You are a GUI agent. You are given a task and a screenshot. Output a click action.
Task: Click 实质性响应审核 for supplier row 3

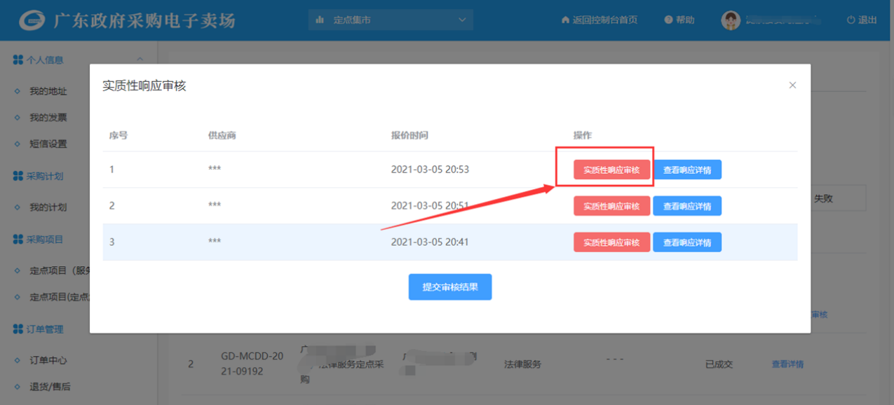click(611, 242)
